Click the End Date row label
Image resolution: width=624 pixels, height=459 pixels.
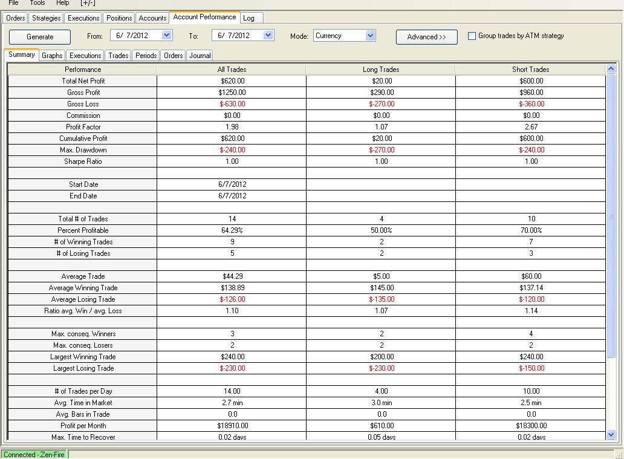point(83,196)
